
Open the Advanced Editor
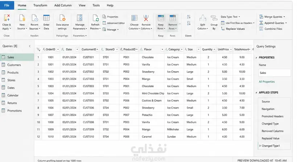[114, 23]
